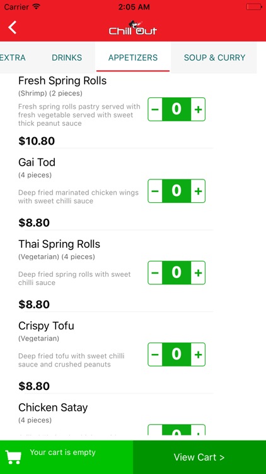Tap the 'Your cart is empty' bar
266x474 pixels.
coord(66,457)
